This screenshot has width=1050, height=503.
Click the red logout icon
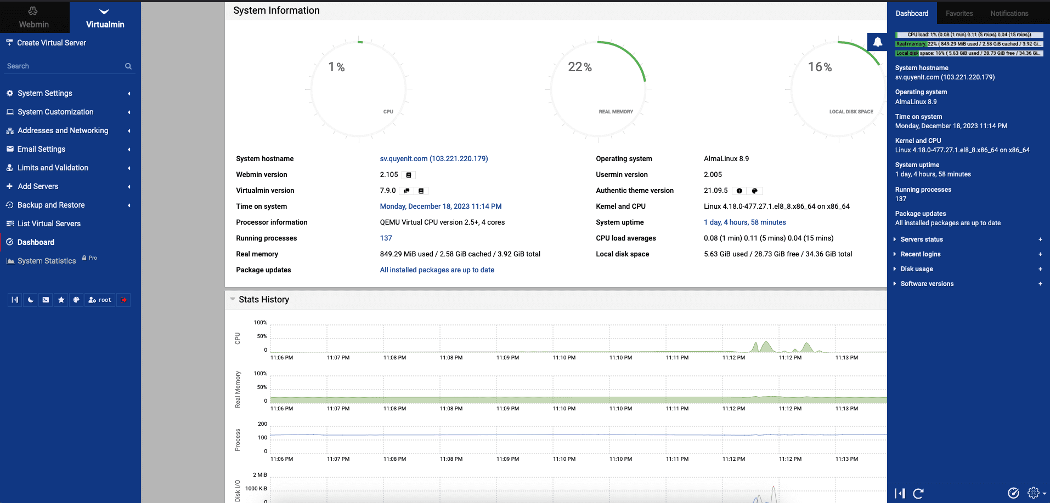pyautogui.click(x=123, y=300)
